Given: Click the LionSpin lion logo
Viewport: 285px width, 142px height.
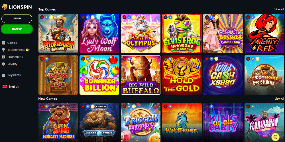Looking at the screenshot, I should [5, 7].
